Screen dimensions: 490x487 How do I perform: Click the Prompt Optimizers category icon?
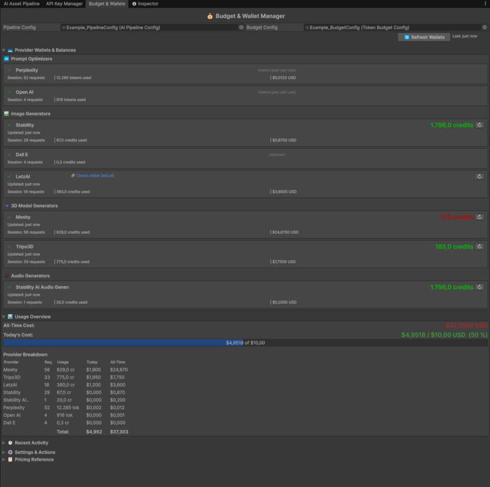[6, 59]
